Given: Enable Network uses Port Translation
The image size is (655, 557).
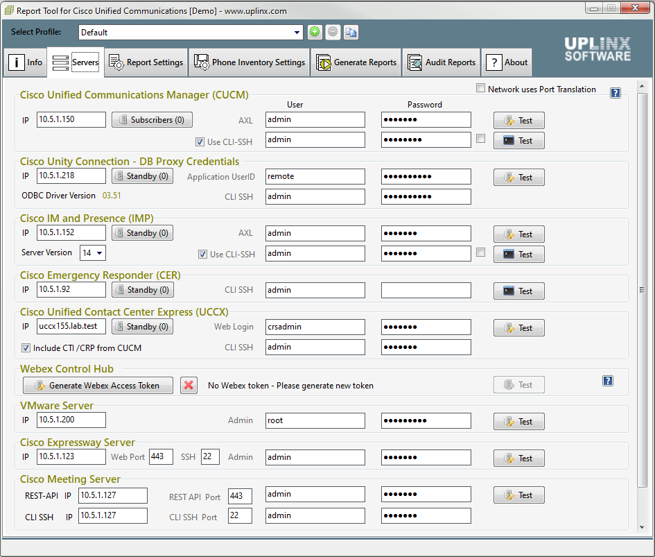Looking at the screenshot, I should [481, 88].
